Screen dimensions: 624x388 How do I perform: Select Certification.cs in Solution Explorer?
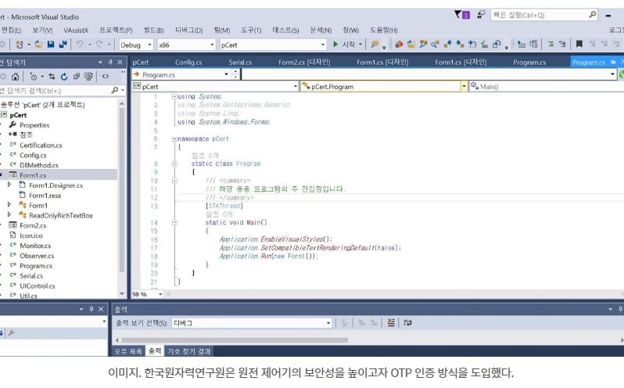click(41, 145)
